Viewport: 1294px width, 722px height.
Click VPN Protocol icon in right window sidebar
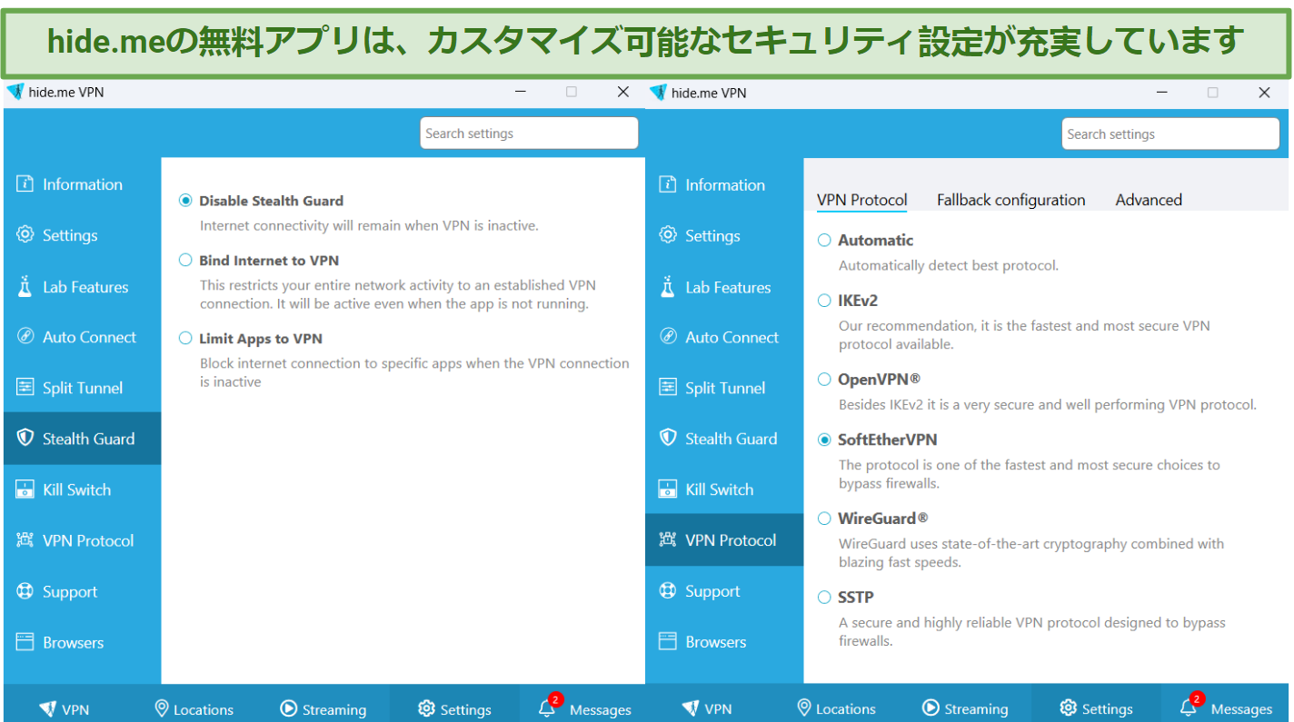coord(668,540)
